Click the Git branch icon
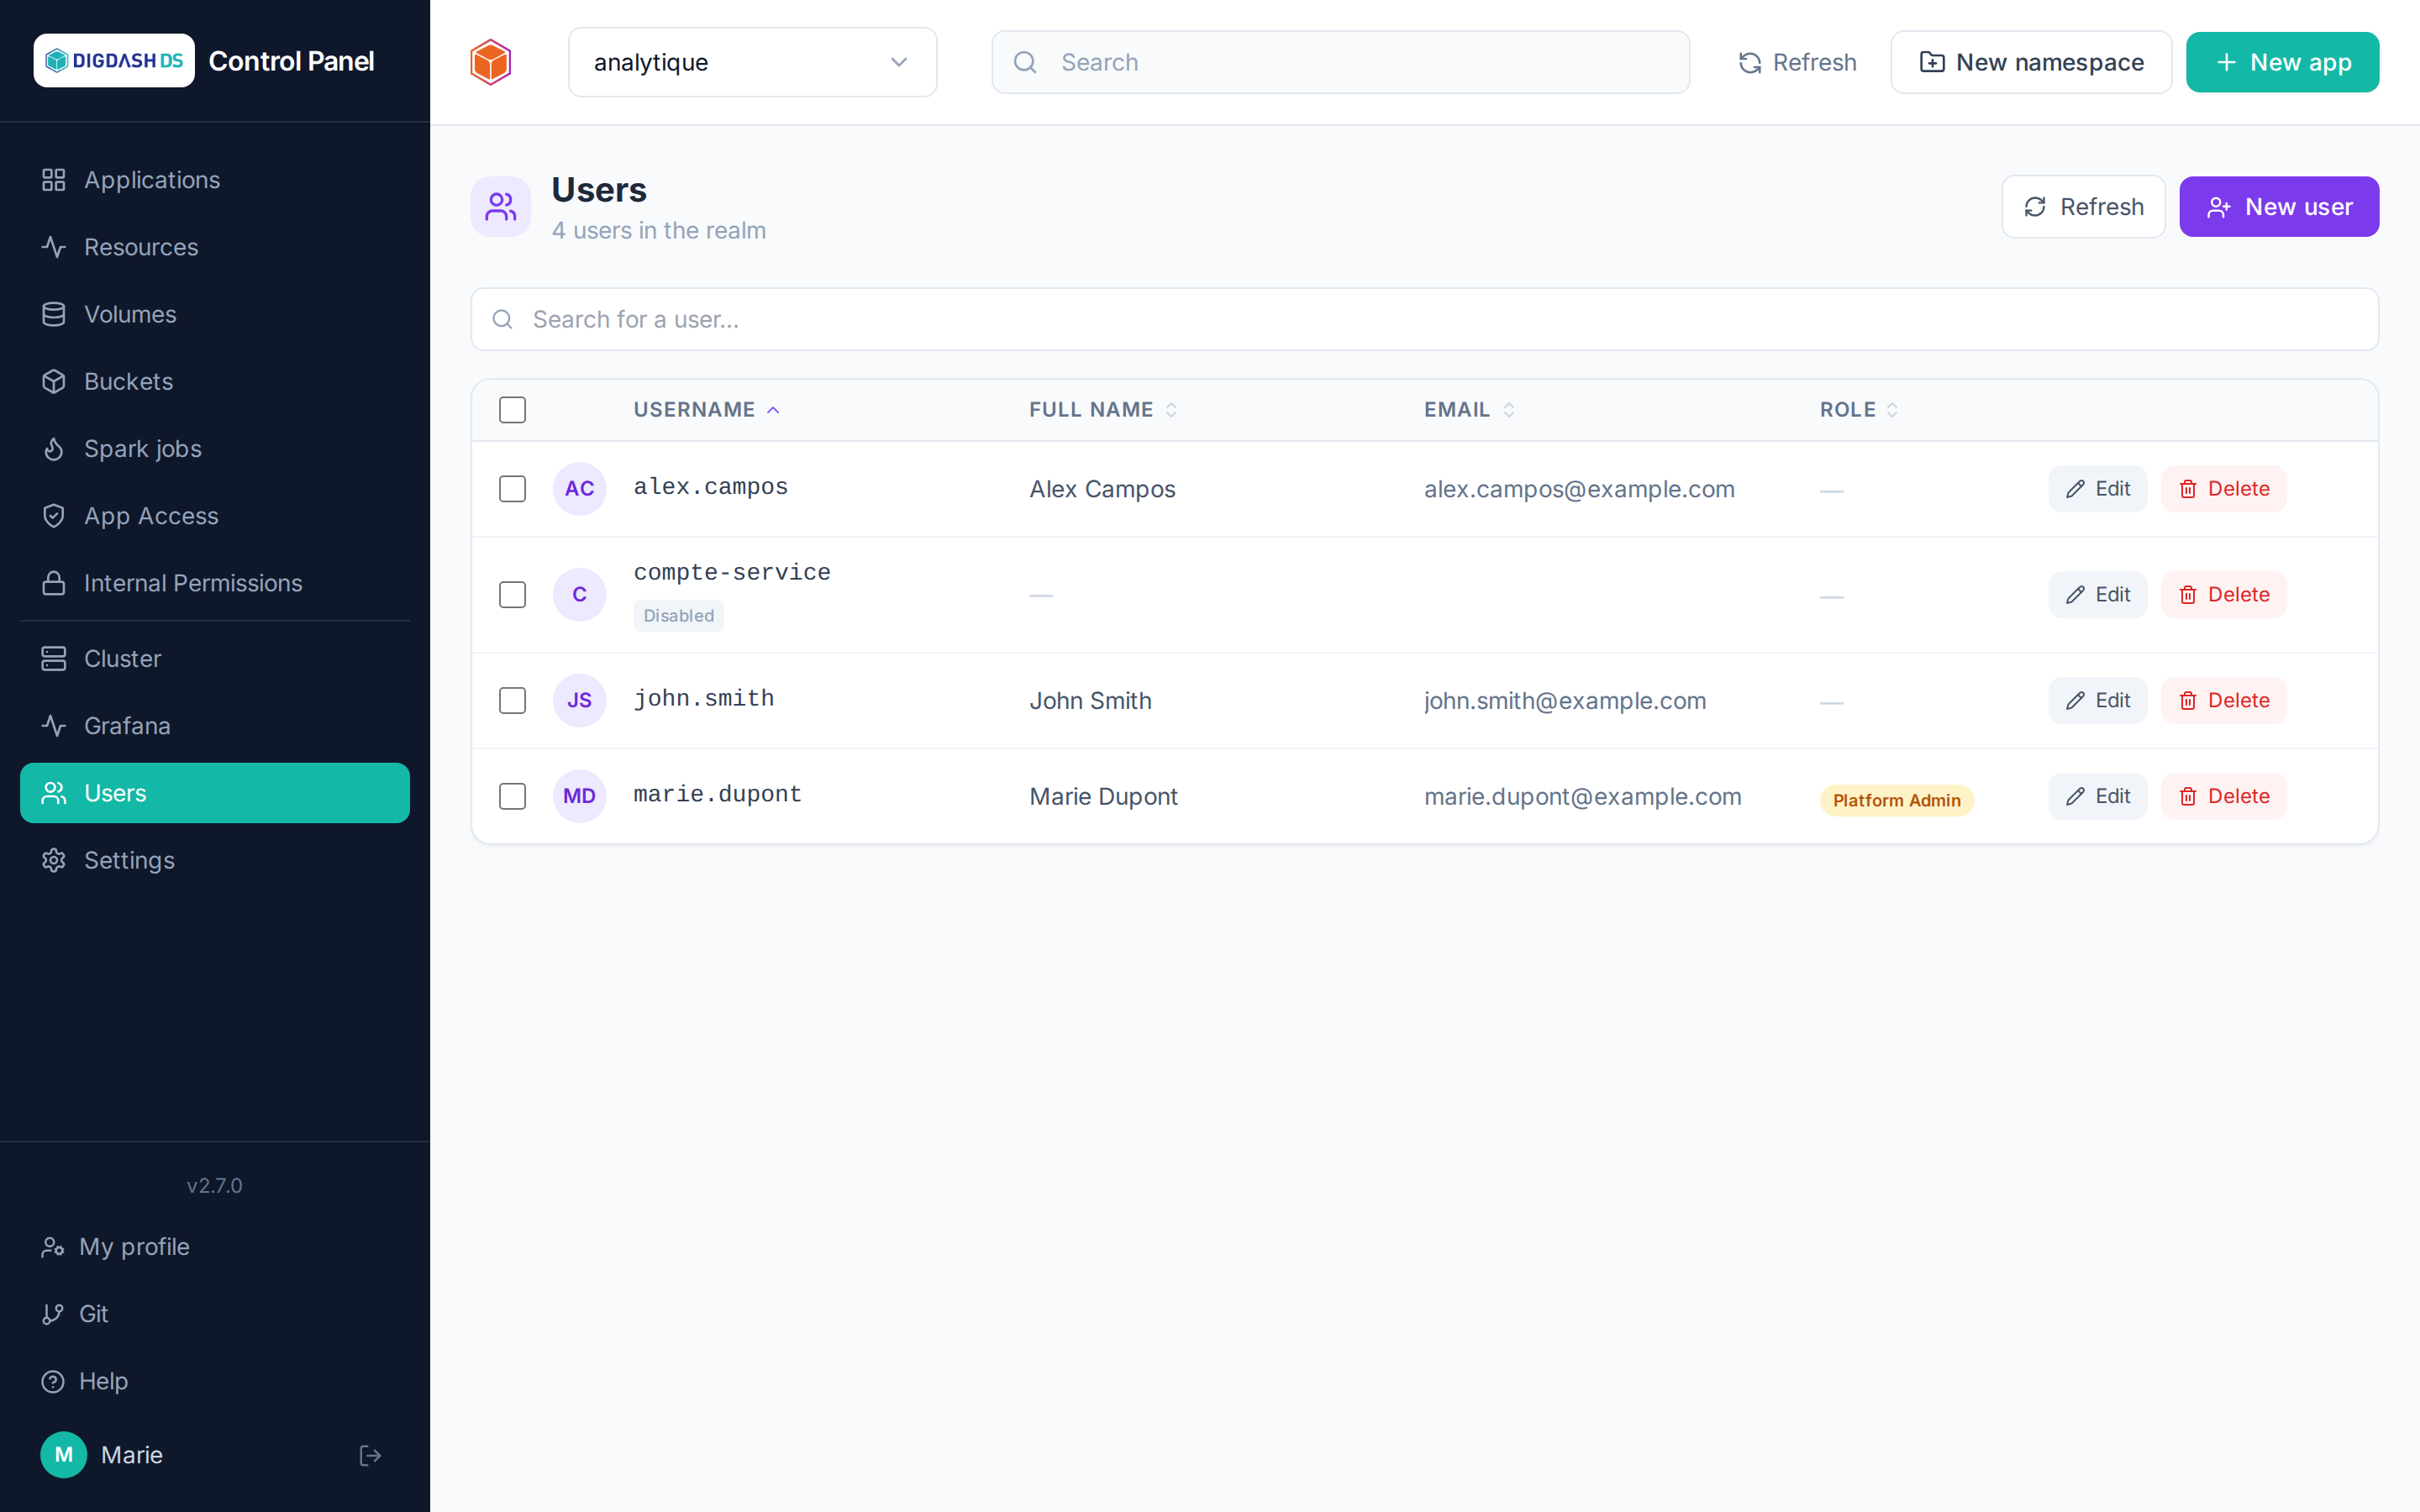Viewport: 2420px width, 1512px height. 53,1314
